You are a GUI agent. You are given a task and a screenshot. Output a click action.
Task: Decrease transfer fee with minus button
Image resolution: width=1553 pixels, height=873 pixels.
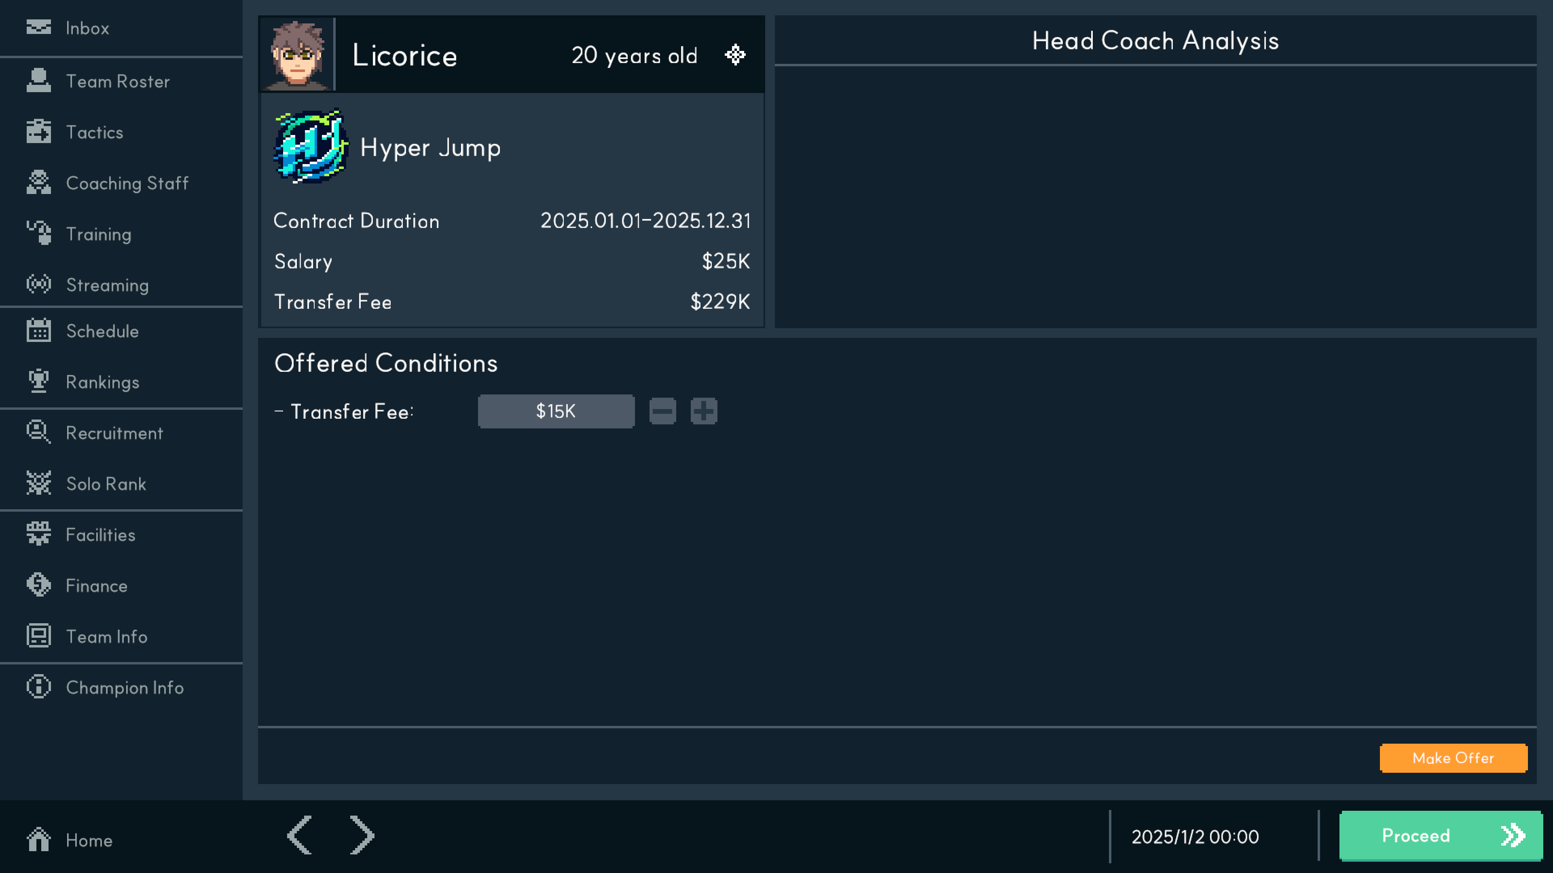tap(662, 411)
